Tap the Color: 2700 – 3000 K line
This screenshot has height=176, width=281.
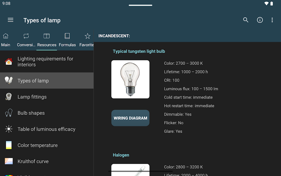(183, 63)
